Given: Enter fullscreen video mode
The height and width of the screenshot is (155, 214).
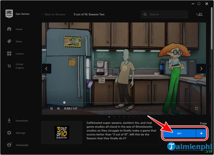Looking at the screenshot, I should tap(196, 109).
